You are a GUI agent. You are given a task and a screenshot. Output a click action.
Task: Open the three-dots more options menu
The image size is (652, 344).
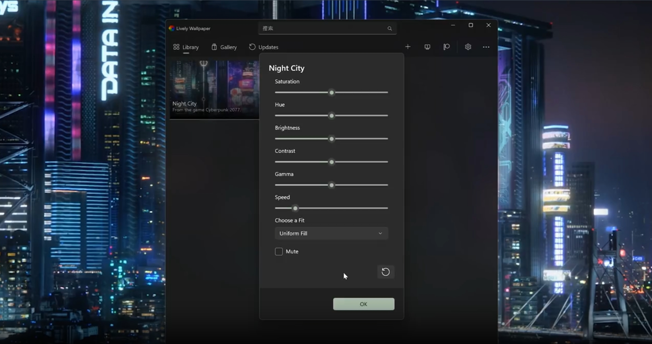point(486,47)
